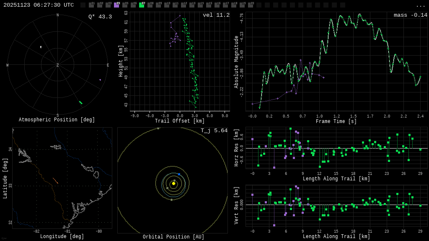Click the orange meteor track on map
The width and height of the screenshot is (429, 241).
pos(55,181)
